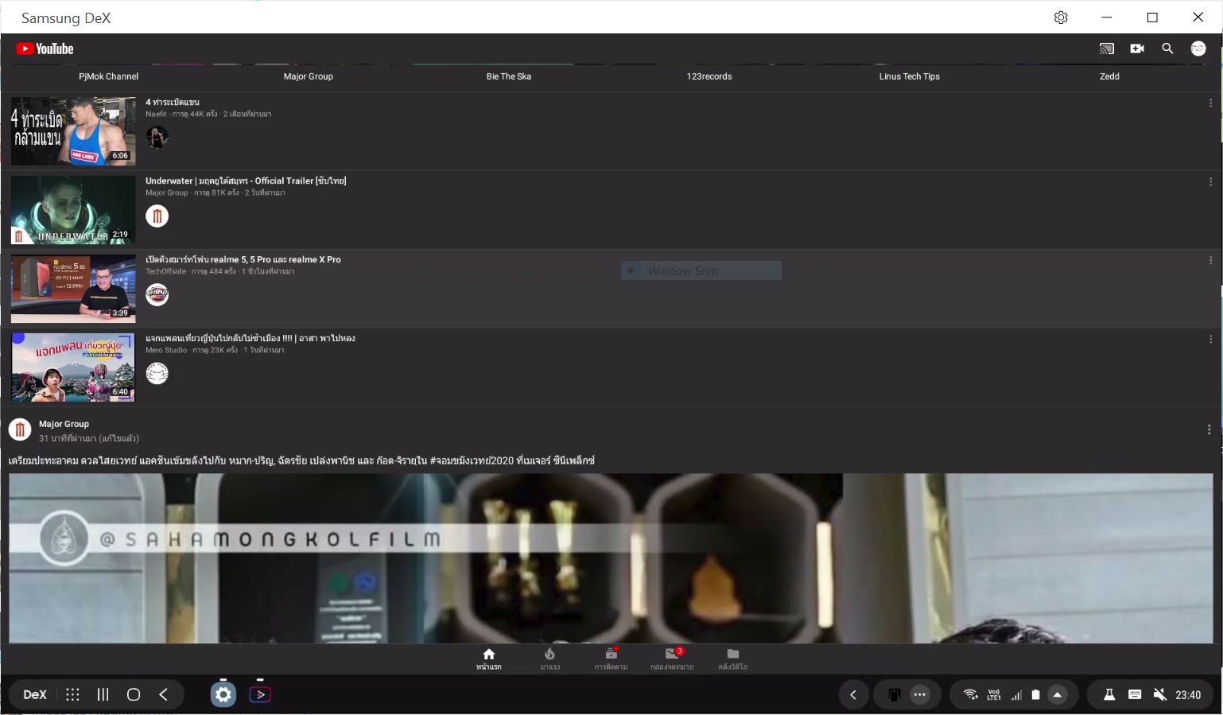The width and height of the screenshot is (1223, 715).
Task: Click 'TechOffside · การดู 484 ครั้ง' metadata line
Action: click(x=219, y=271)
